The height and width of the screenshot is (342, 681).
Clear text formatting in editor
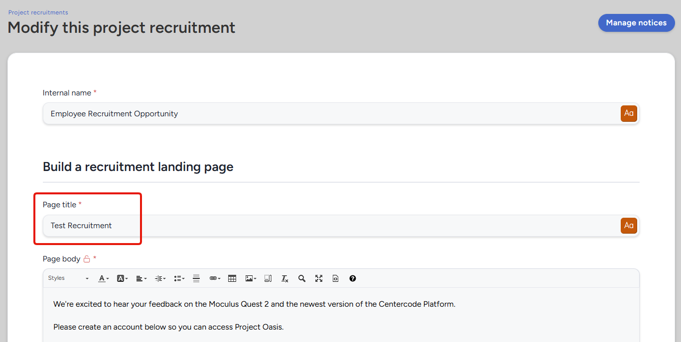(285, 278)
